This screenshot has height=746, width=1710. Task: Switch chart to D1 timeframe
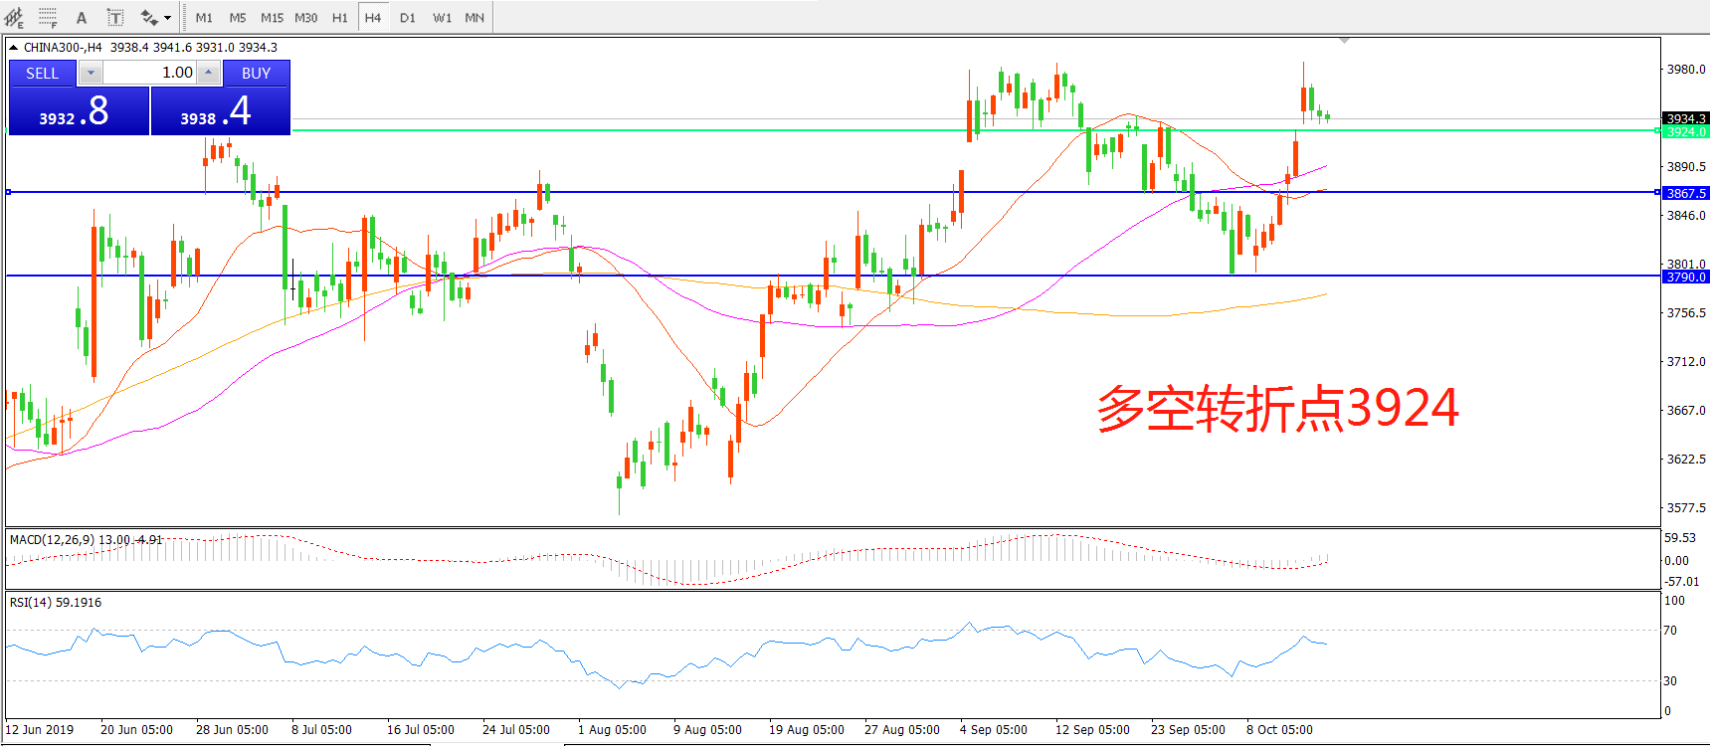(408, 18)
